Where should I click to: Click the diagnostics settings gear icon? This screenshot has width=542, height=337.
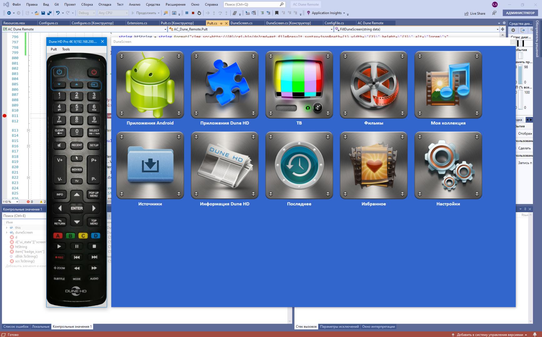point(513,30)
